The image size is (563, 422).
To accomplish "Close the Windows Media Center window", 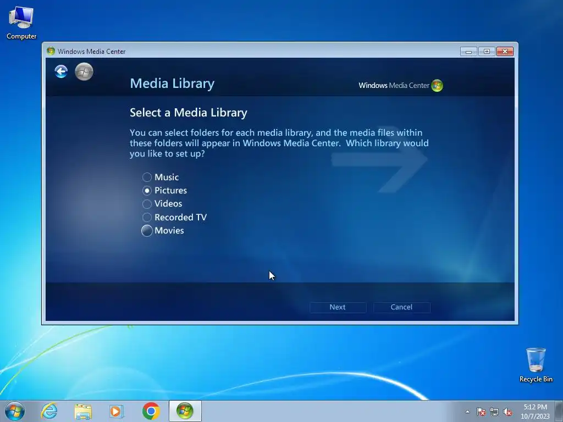I will tap(505, 51).
